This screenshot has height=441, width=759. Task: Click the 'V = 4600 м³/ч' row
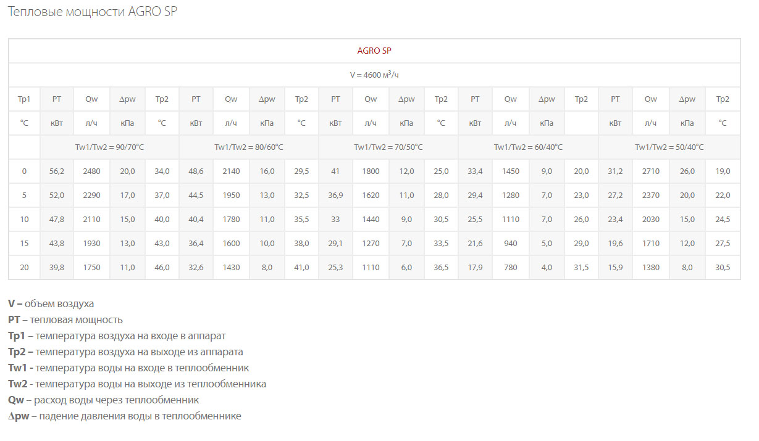374,75
